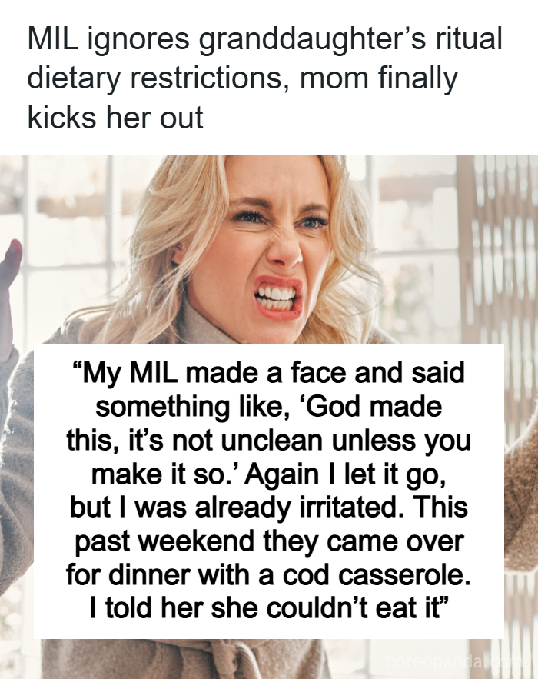This screenshot has width=538, height=679.
Task: Click the line "I told her she couldn't eat it"
Action: pos(268,609)
